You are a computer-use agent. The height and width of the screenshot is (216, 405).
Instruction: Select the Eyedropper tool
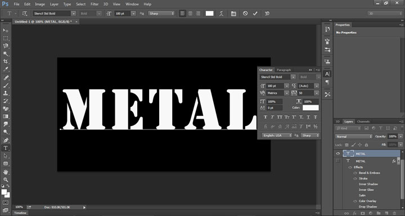pyautogui.click(x=6, y=69)
